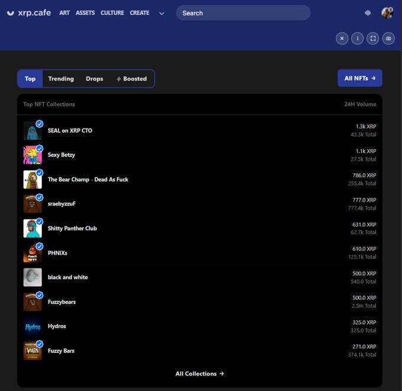
Task: Click the 325.0 XRP volume value
Action: click(x=364, y=322)
